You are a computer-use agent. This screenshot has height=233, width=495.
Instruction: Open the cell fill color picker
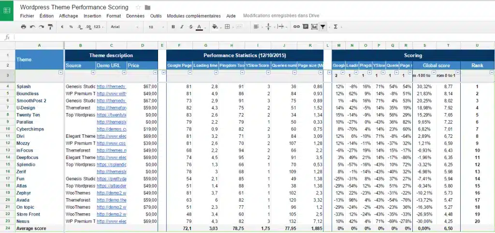point(215,27)
